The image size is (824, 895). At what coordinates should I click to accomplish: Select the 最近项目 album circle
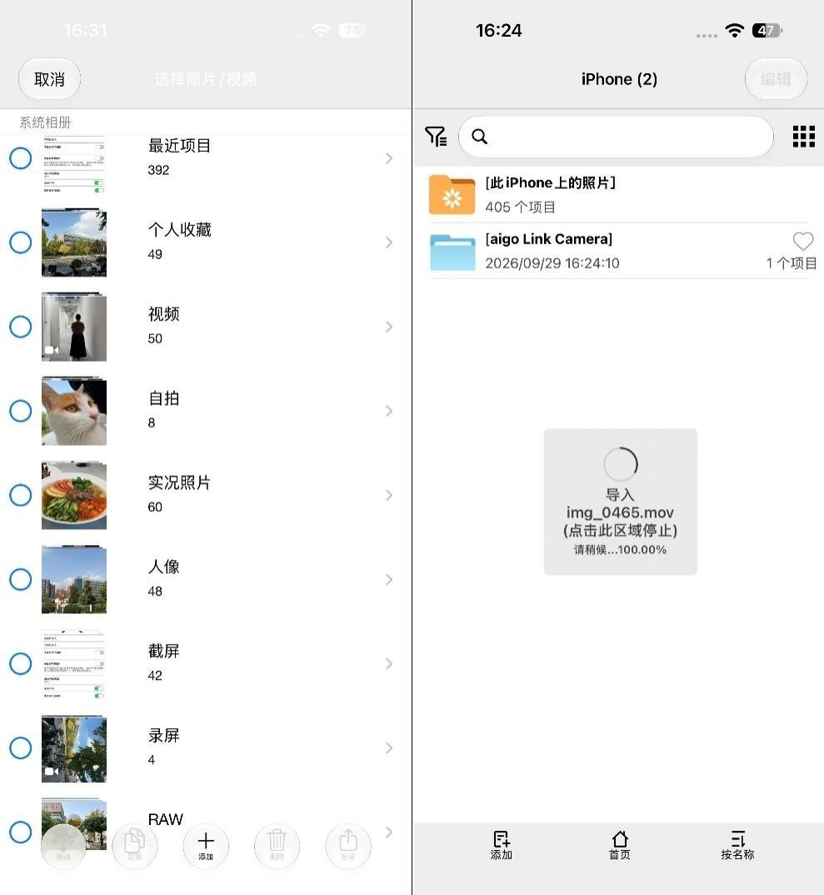coord(21,158)
